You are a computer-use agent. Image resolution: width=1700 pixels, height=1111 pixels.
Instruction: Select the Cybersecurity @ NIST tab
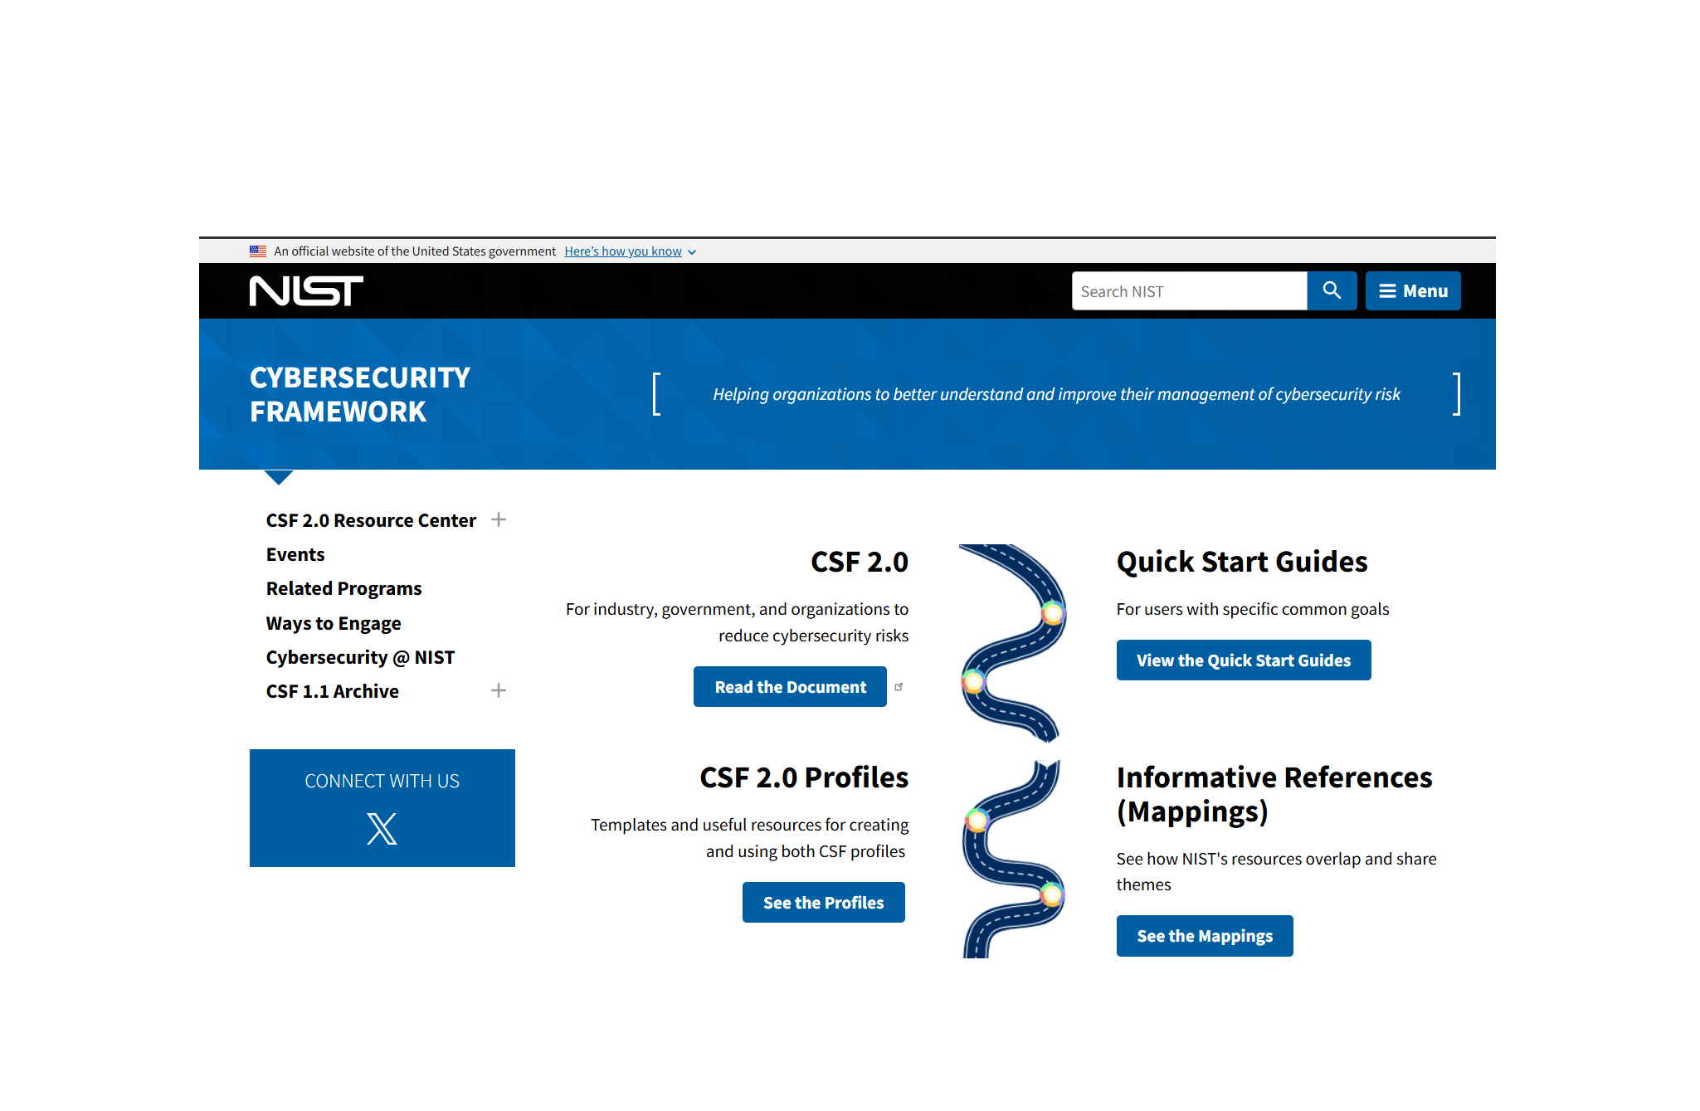tap(359, 656)
